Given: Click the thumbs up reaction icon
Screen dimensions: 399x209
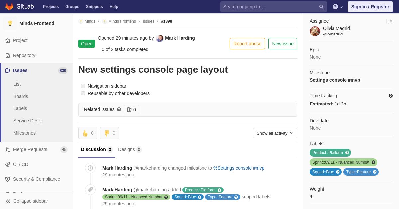Looking at the screenshot, I should [85, 133].
